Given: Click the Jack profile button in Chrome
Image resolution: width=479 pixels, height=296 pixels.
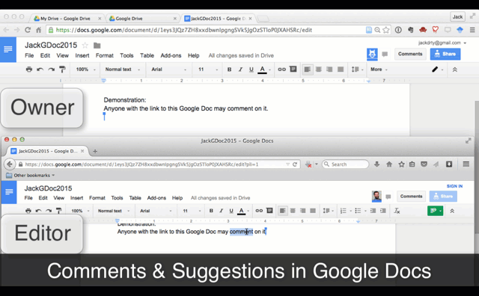Looking at the screenshot, I should pos(457,16).
